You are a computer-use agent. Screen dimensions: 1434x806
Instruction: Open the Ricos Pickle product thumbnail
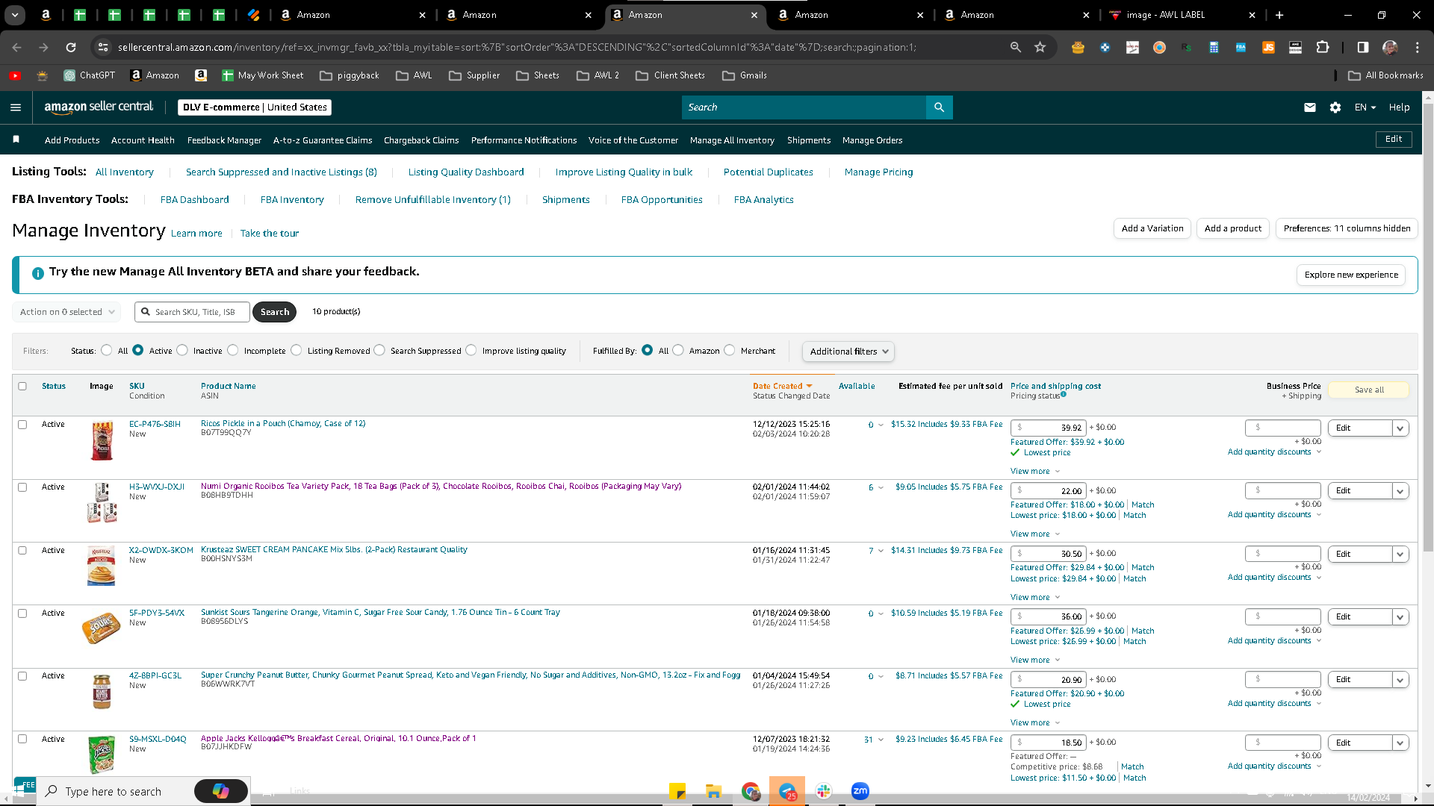tap(102, 440)
